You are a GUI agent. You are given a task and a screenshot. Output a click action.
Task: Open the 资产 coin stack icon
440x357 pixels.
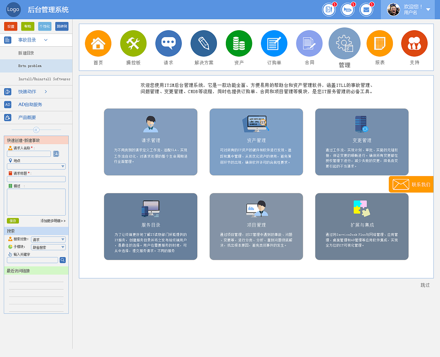[239, 44]
